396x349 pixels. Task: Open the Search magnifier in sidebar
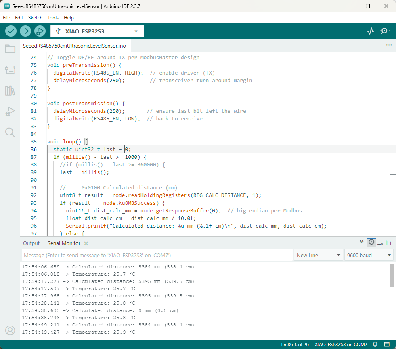(10, 132)
